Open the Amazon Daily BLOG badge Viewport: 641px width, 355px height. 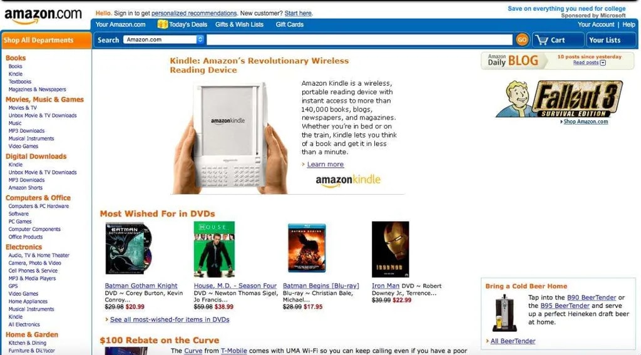tap(513, 61)
